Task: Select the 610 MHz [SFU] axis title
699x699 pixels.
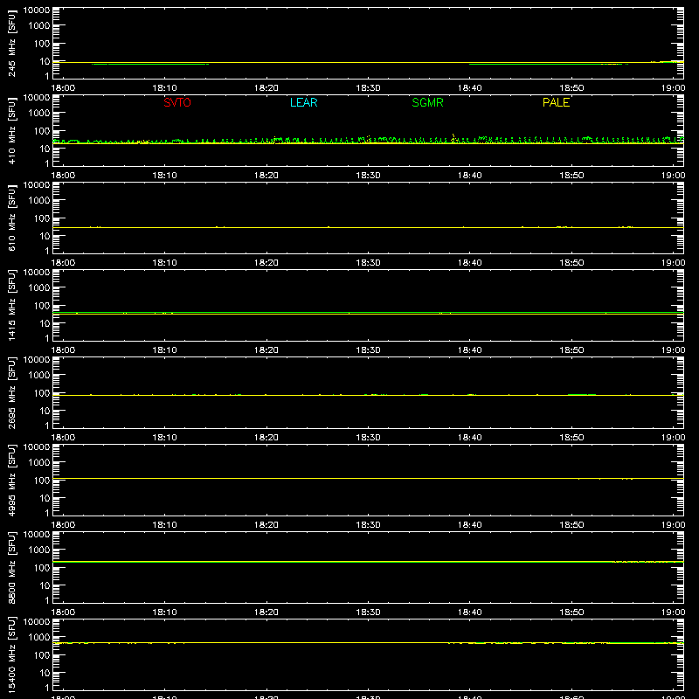Action: pos(11,218)
